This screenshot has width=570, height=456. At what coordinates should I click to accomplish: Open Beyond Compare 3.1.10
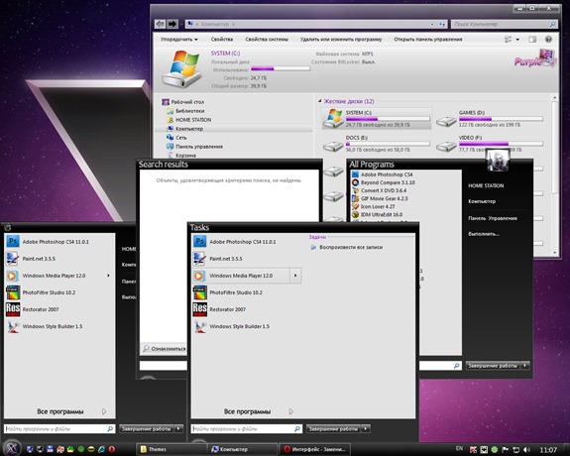point(384,182)
